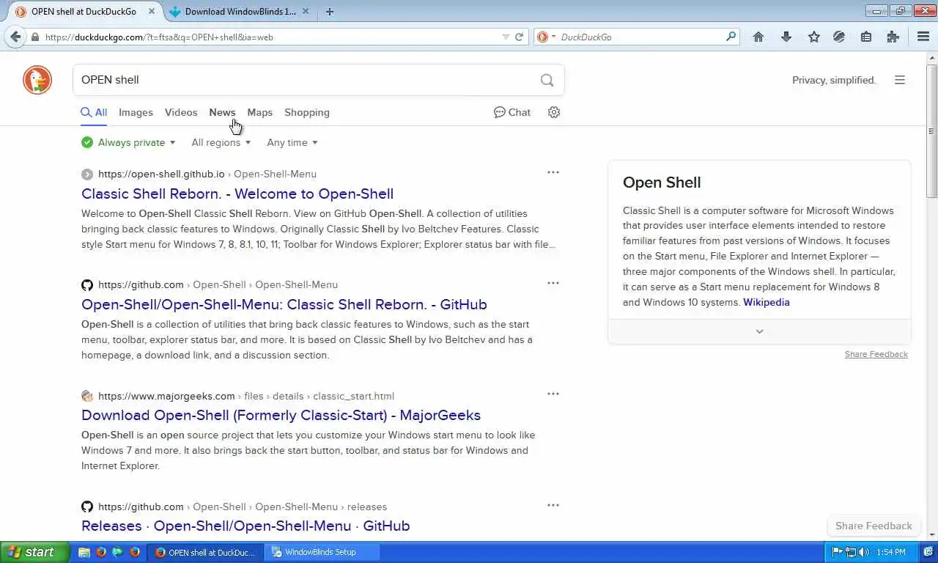
Task: Switch to Shopping results
Action: pos(307,112)
